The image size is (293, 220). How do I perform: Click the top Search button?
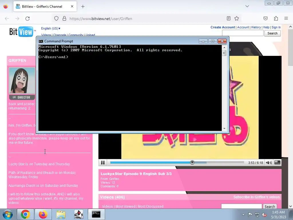click(x=272, y=33)
